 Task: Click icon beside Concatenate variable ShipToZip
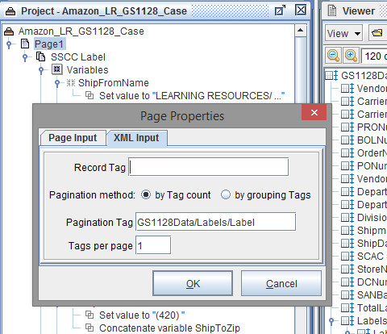pyautogui.click(x=89, y=328)
